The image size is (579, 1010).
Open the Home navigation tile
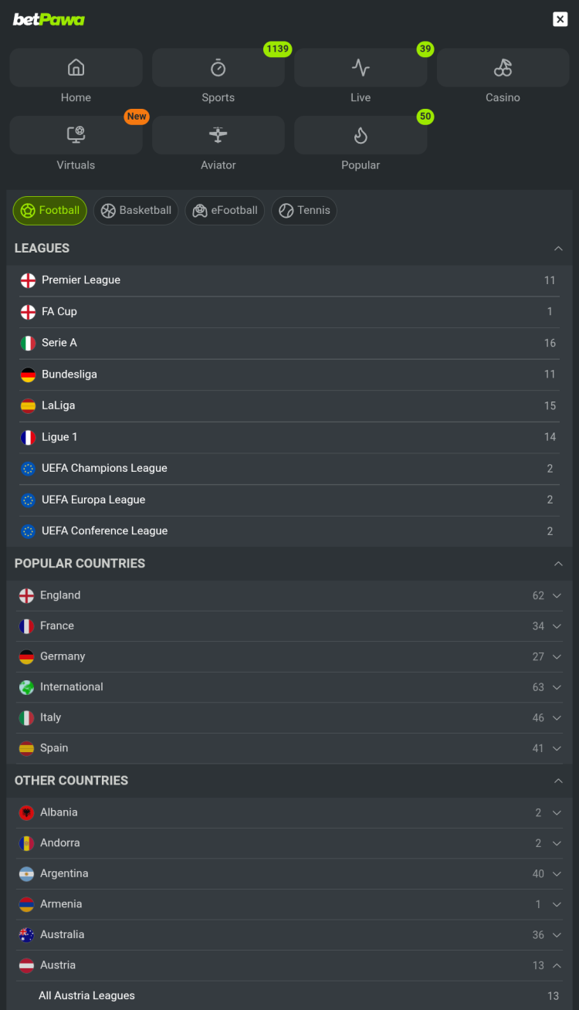coord(76,68)
